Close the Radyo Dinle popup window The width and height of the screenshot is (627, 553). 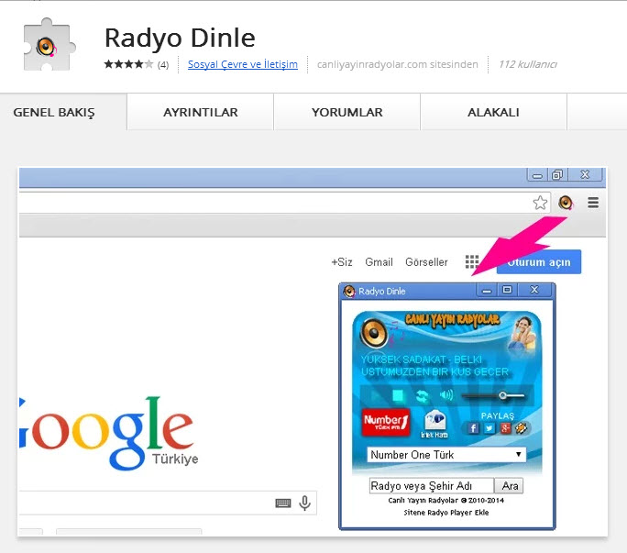534,290
